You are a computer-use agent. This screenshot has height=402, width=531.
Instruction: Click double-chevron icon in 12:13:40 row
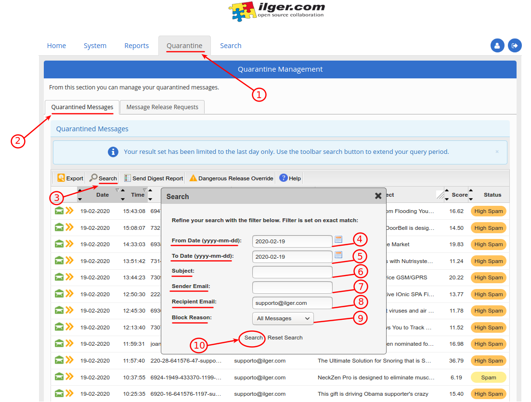[x=69, y=327]
